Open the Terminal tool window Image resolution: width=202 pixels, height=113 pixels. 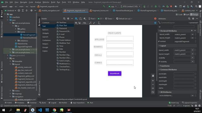[x=32, y=103]
